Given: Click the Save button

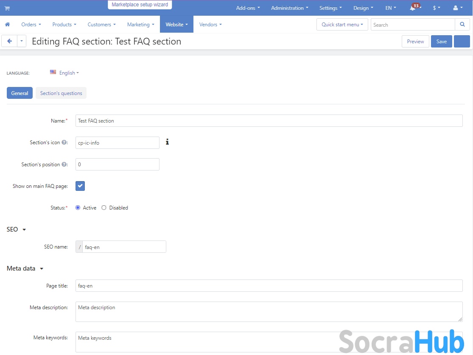Looking at the screenshot, I should coord(441,41).
